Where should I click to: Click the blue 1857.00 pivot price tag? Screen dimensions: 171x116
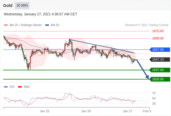160,50
